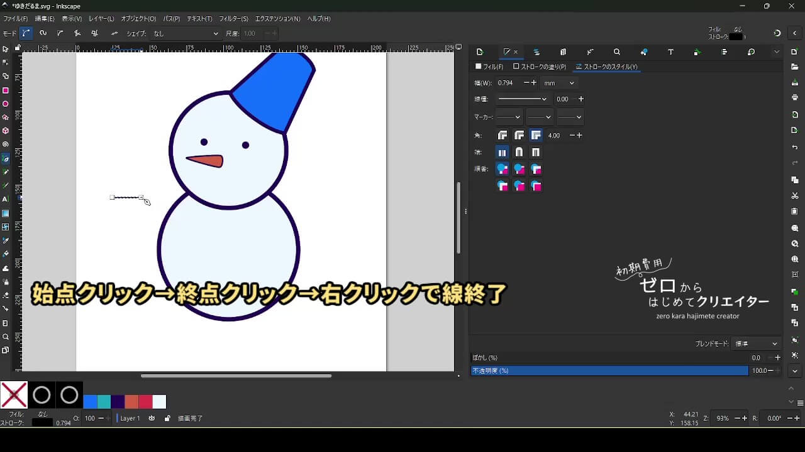Select the Spiral tool in the toolbox
Screen dimensions: 805x452
[x=6, y=144]
